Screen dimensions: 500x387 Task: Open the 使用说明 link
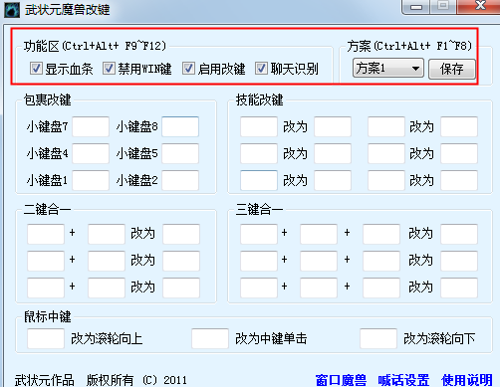coord(466,380)
